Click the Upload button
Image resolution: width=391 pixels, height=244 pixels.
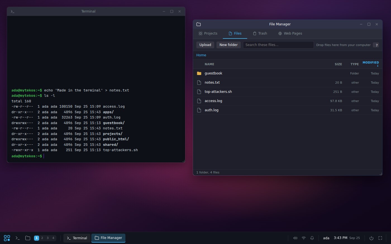[205, 45]
